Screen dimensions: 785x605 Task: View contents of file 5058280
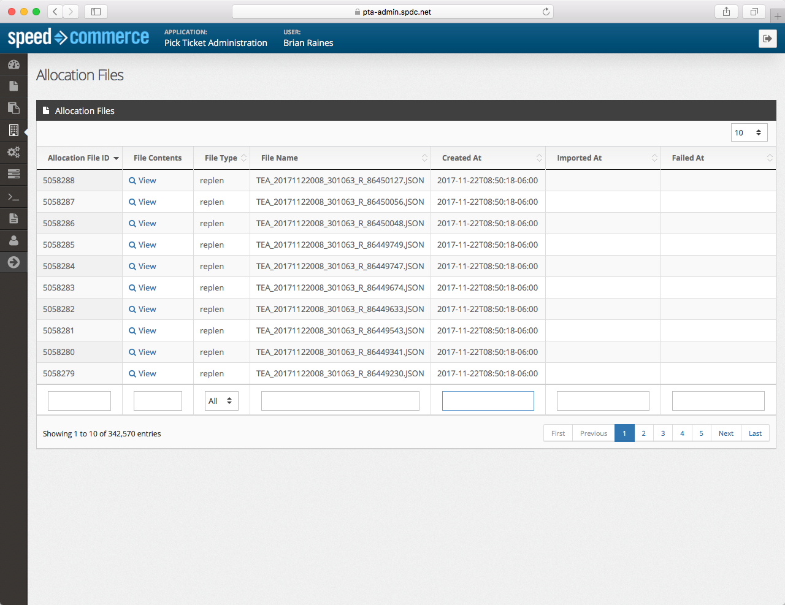[x=142, y=352]
